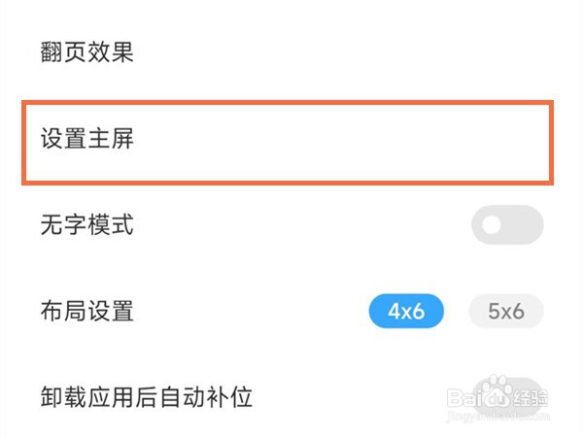Tap the blue highlighted 4x6 pill

[406, 311]
